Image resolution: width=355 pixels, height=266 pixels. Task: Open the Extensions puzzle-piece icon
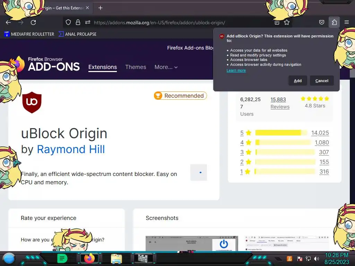point(334,23)
